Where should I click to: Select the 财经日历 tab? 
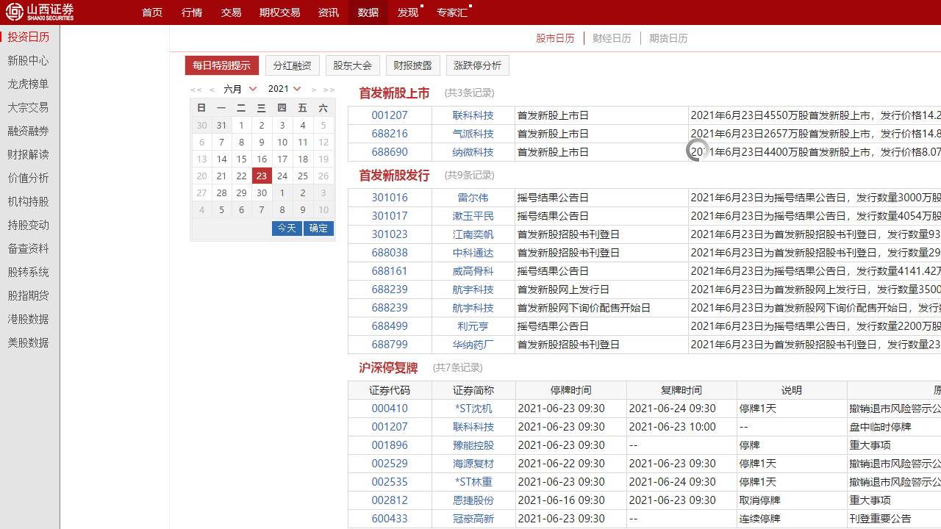tap(612, 38)
